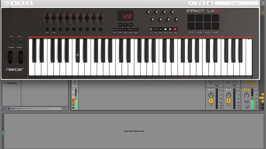The image size is (266, 149).
Task: Click the Stop button on the keyboard image
Action: 165,29
